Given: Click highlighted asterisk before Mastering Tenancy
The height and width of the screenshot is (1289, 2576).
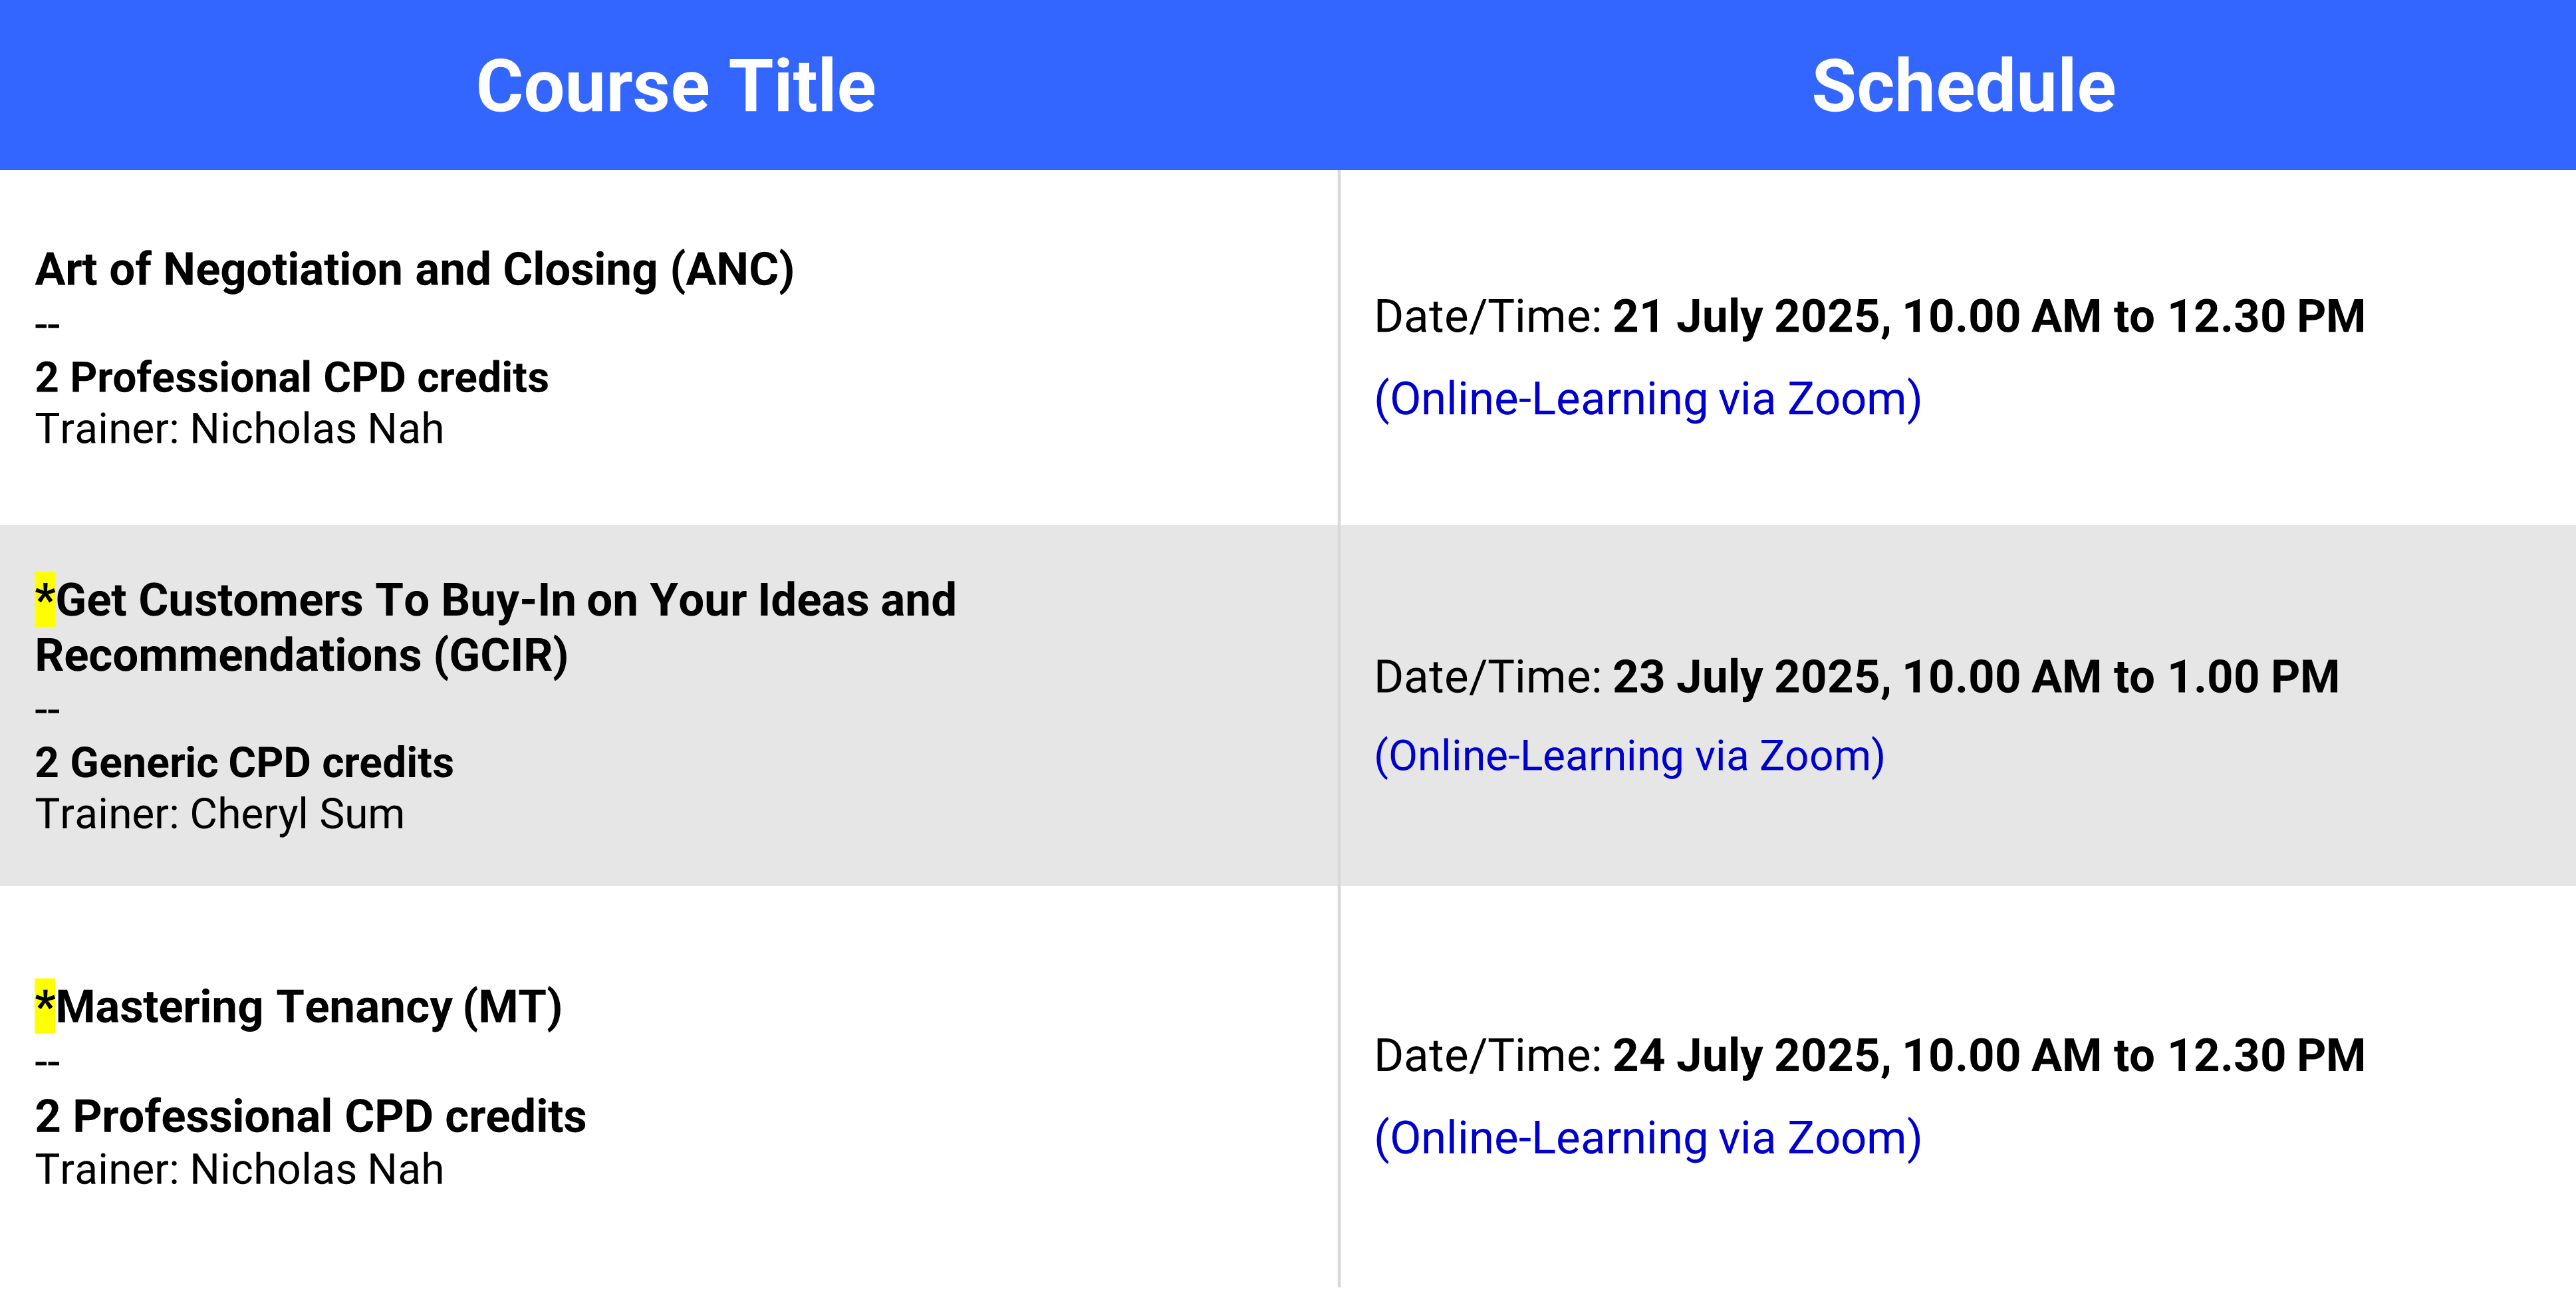Looking at the screenshot, I should [45, 1005].
